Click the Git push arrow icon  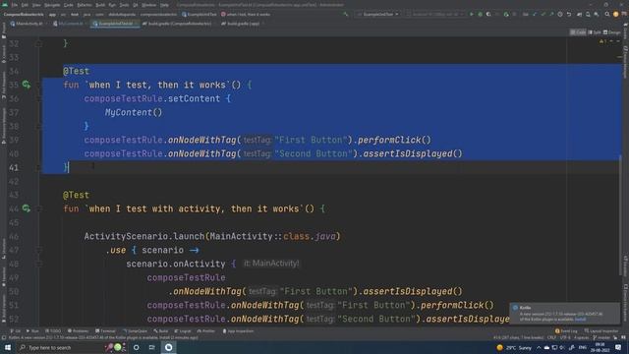coord(551,14)
